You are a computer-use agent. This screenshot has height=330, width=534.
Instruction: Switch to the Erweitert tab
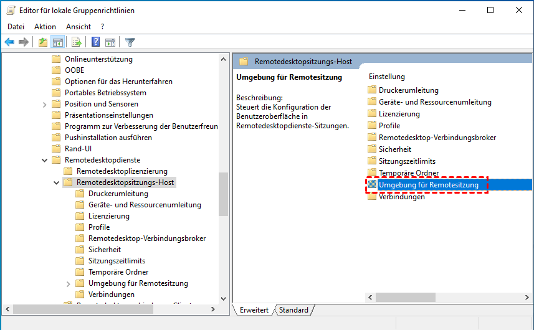tap(254, 310)
